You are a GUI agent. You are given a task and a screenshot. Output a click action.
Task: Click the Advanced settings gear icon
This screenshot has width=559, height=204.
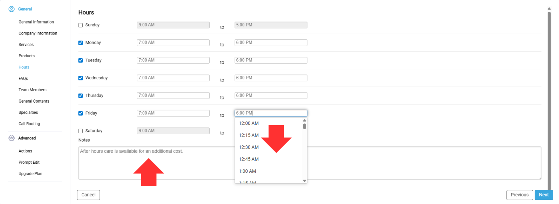[x=11, y=138]
